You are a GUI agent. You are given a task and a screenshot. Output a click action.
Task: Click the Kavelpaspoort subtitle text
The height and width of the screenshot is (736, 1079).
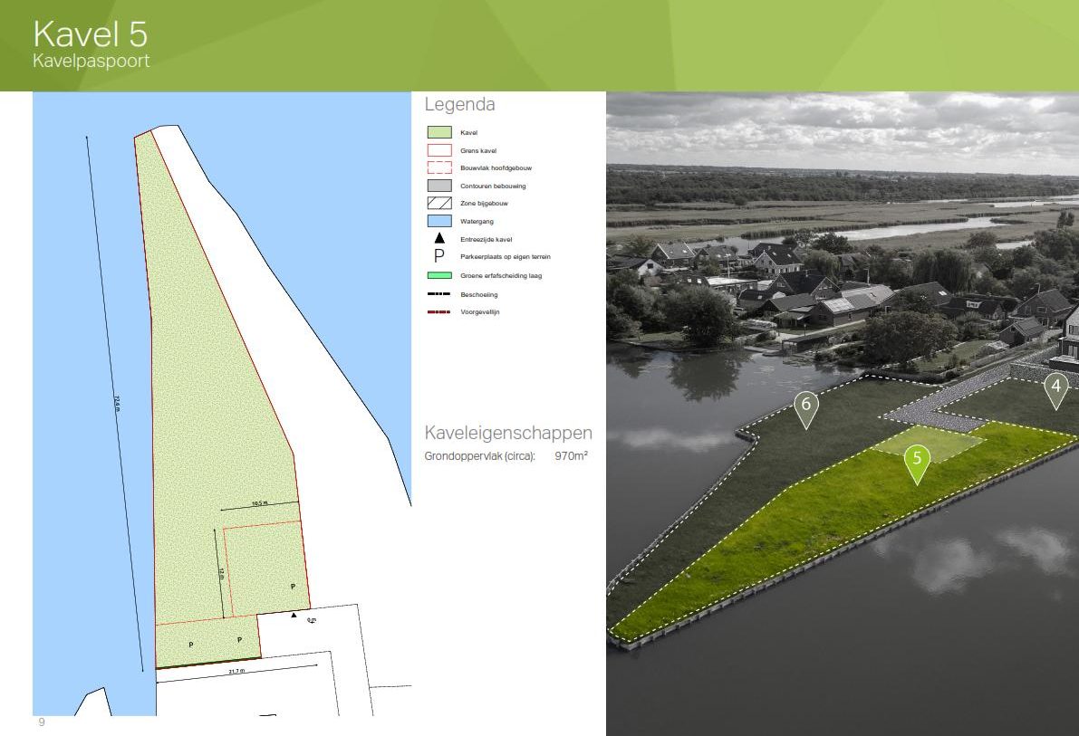(93, 62)
